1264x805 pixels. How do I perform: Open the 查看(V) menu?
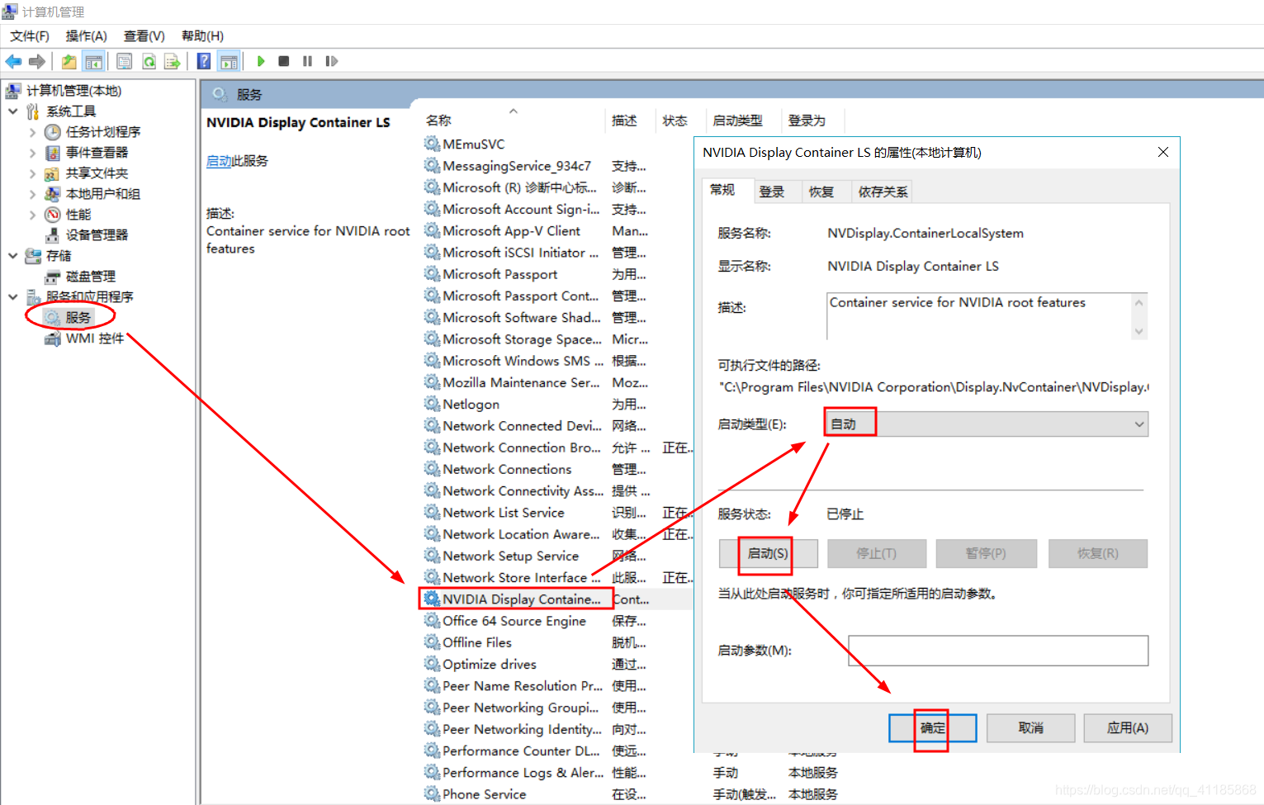coord(144,36)
